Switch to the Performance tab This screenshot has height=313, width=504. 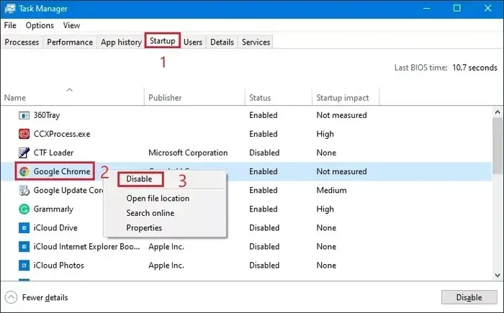[70, 42]
